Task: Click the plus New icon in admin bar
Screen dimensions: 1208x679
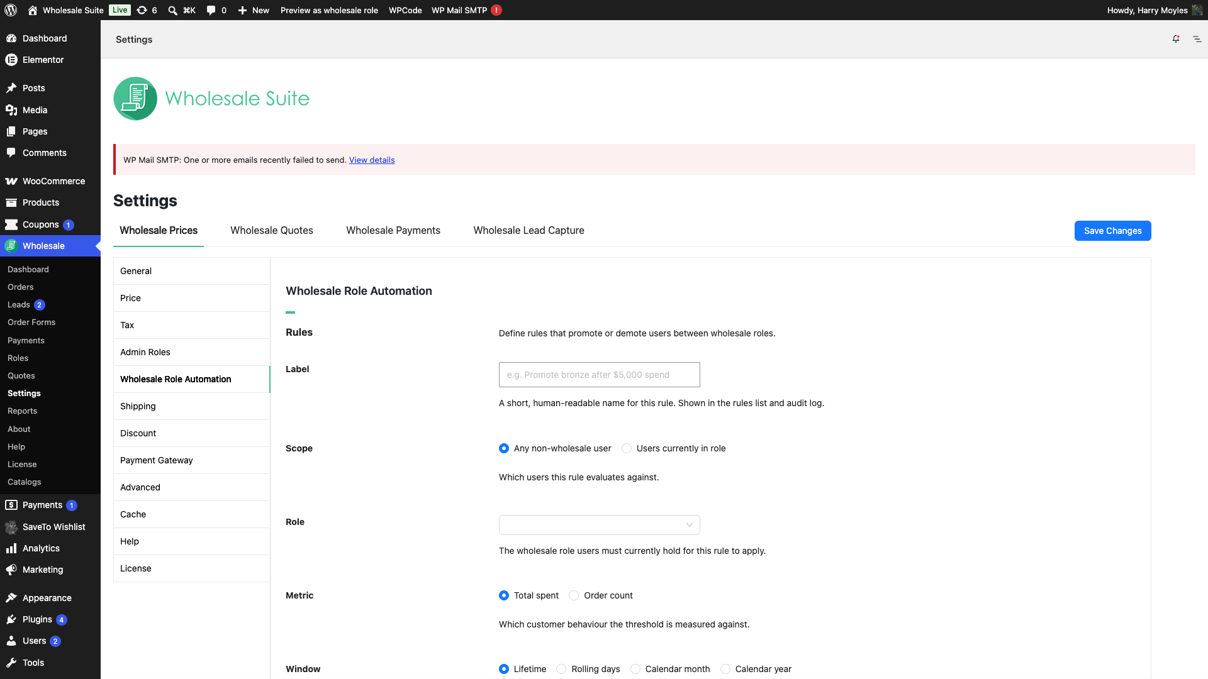Action: pyautogui.click(x=242, y=10)
